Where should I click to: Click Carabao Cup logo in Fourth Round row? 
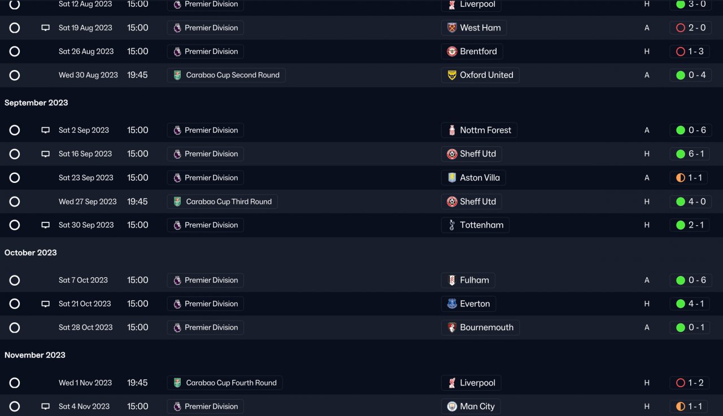pyautogui.click(x=177, y=383)
